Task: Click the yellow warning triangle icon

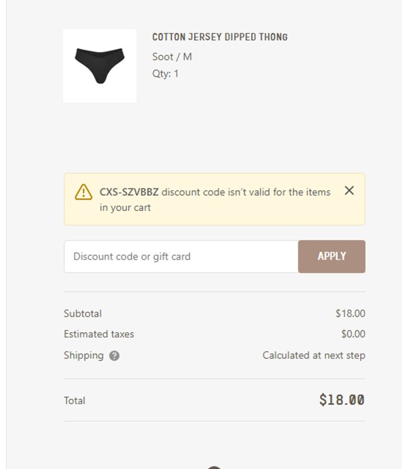Action: click(x=84, y=192)
